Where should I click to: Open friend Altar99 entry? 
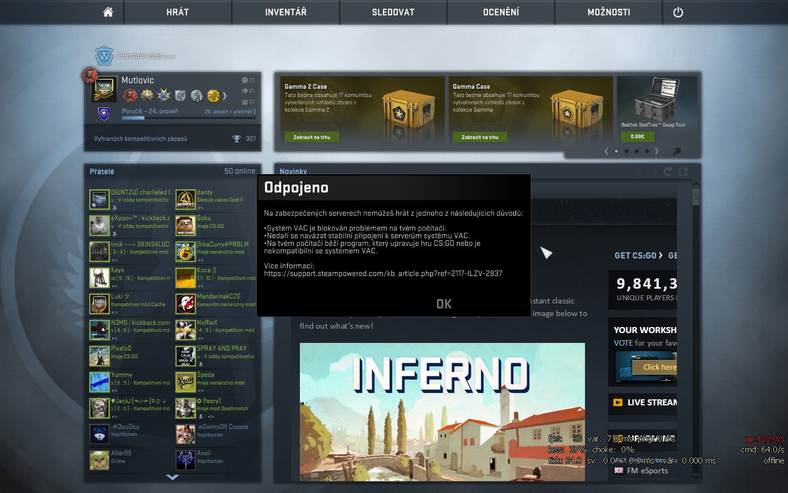point(130,460)
